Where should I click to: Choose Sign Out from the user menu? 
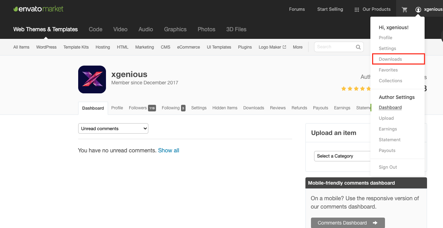(x=388, y=167)
